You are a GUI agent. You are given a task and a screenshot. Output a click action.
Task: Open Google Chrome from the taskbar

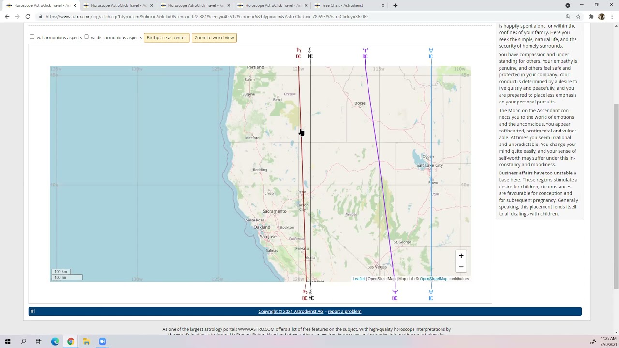point(71,342)
